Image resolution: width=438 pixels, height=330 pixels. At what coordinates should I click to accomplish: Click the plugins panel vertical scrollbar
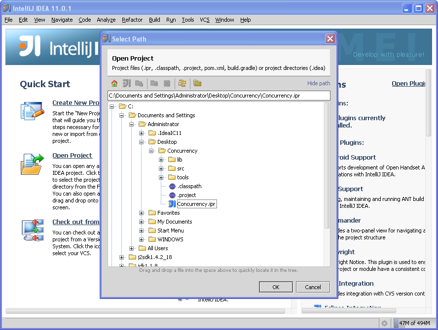coord(429,102)
